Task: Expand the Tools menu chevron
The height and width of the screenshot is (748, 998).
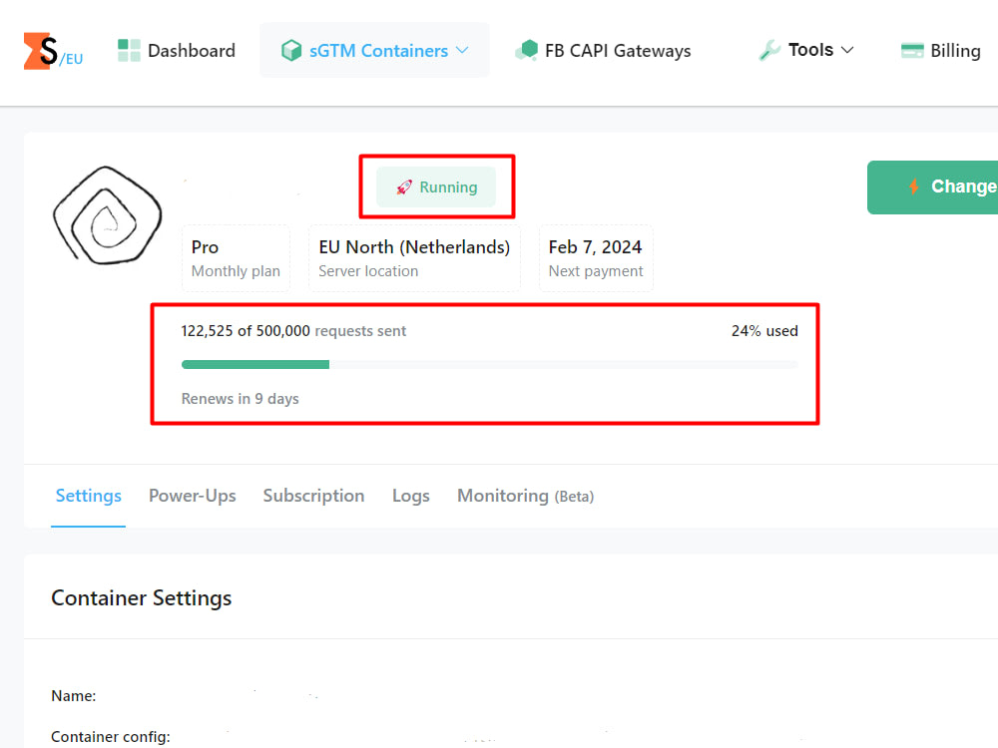Action: click(x=847, y=50)
